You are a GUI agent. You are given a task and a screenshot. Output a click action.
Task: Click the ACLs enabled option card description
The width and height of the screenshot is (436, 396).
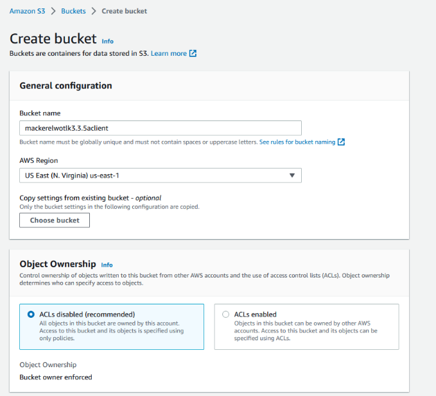pyautogui.click(x=304, y=331)
